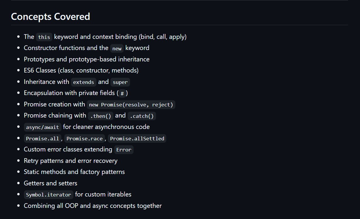360x219 pixels.
Task: Click the 'super' code label
Action: [x=120, y=82]
